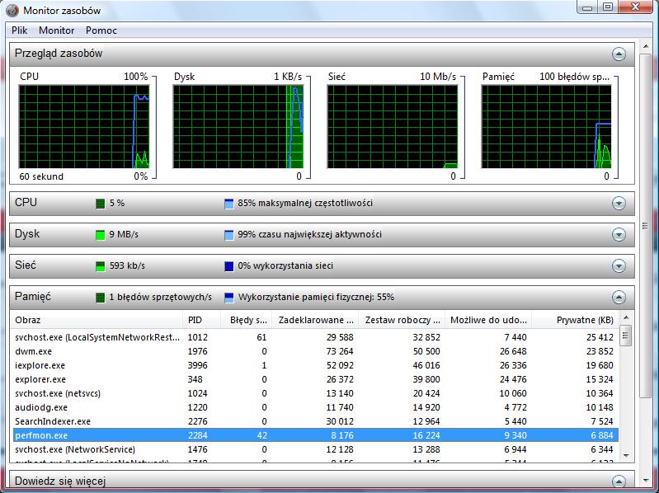Select the SearchIndexer.exe process row
This screenshot has height=493, width=659.
click(316, 421)
